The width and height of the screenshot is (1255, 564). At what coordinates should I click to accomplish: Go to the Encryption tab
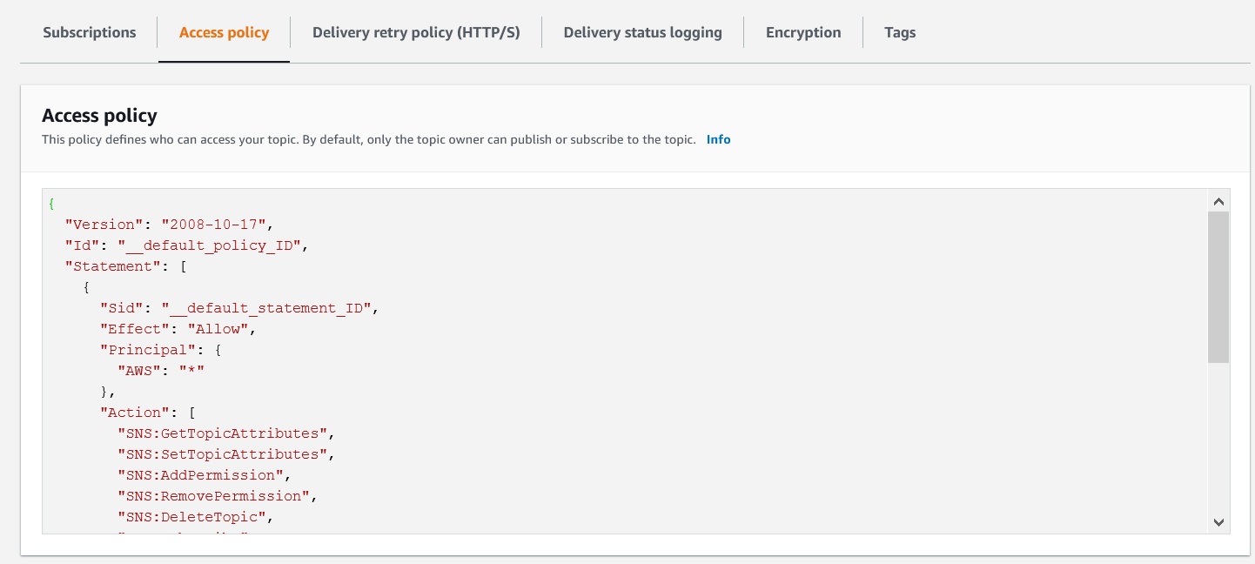point(803,33)
